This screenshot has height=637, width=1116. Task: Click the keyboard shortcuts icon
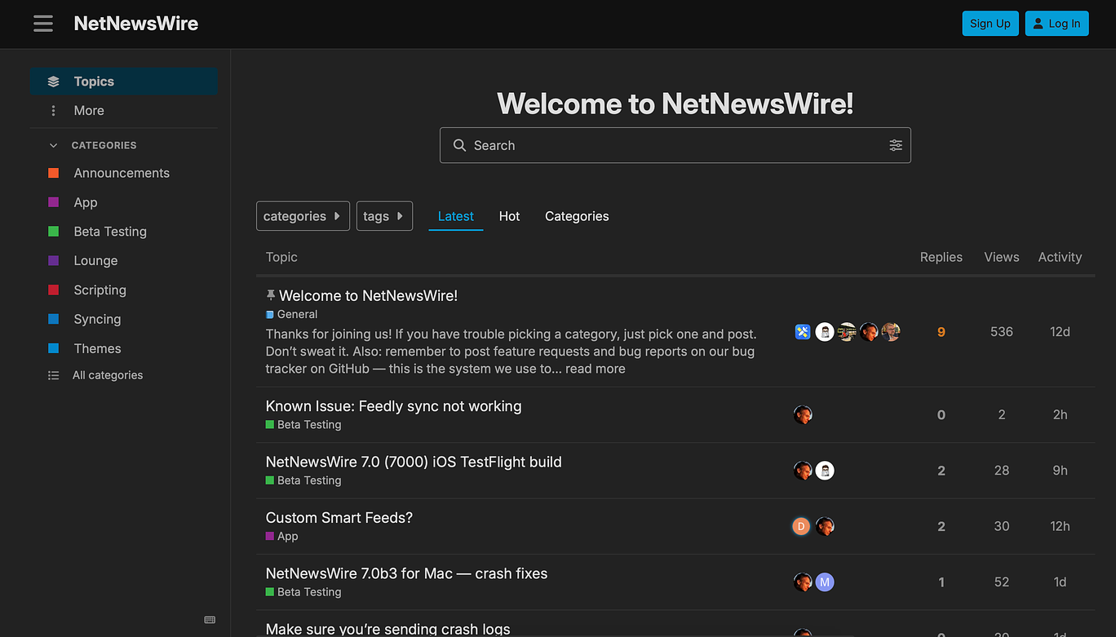tap(210, 620)
